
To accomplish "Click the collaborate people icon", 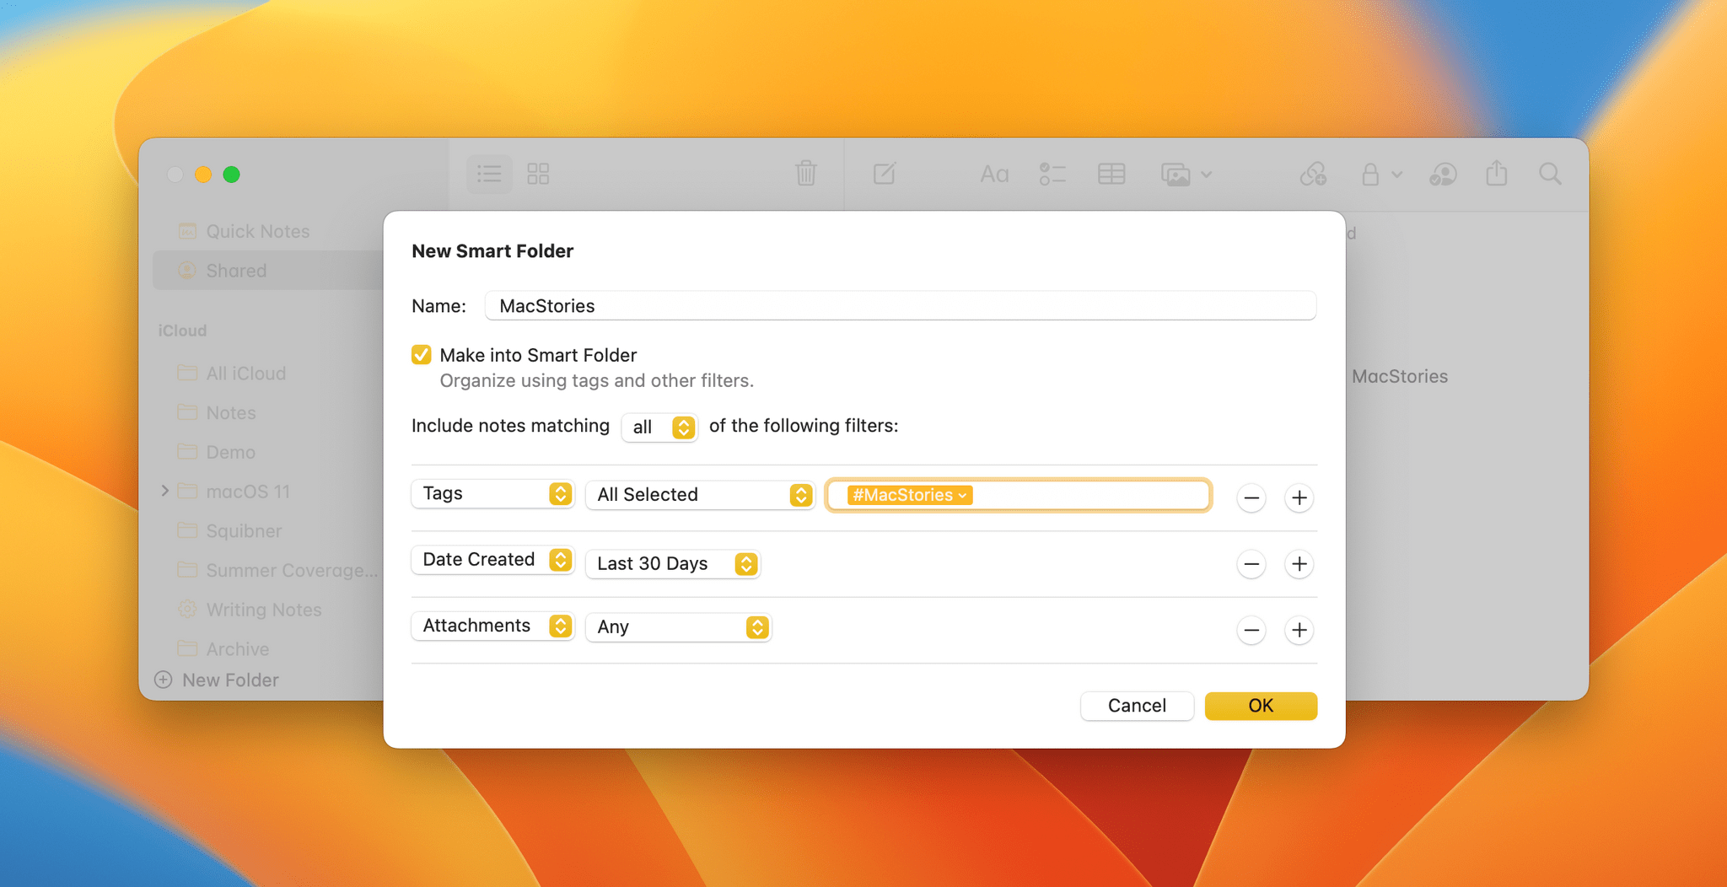I will coord(1443,175).
